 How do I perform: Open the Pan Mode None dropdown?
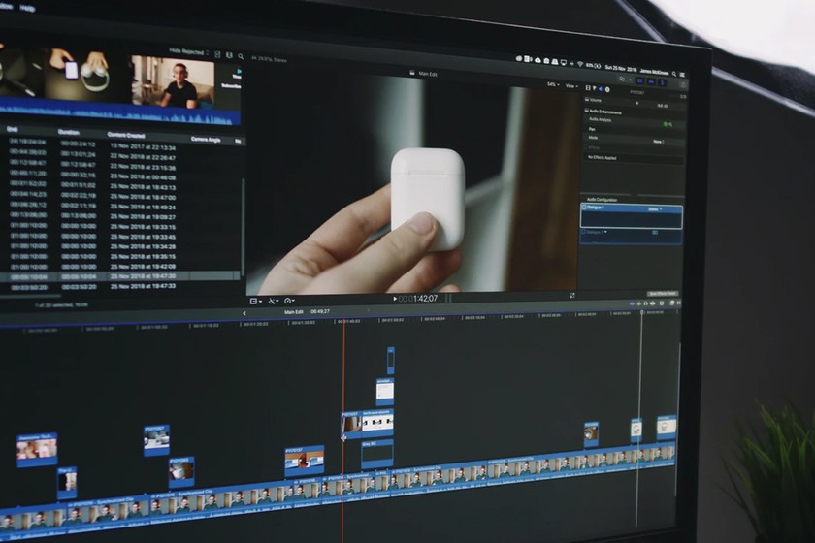click(x=659, y=142)
